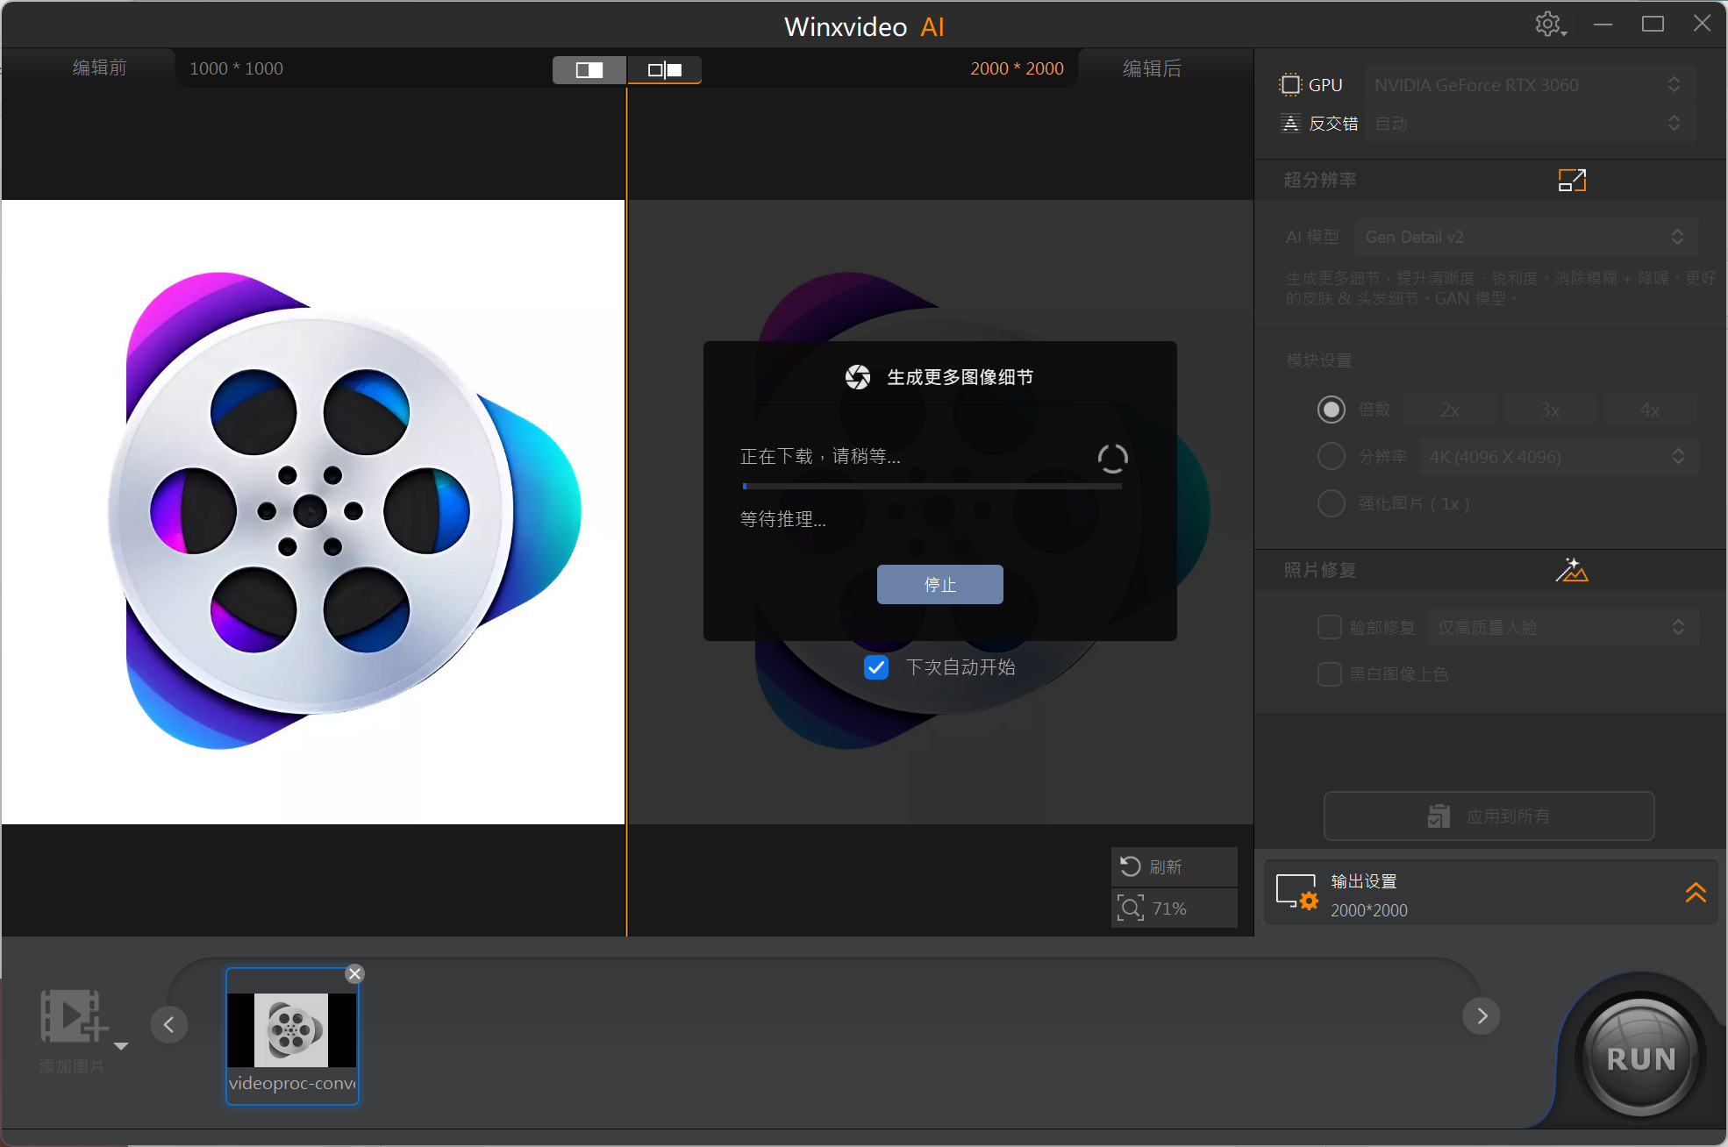Uncheck the auto start next time checkbox
This screenshot has height=1147, width=1728.
(876, 667)
